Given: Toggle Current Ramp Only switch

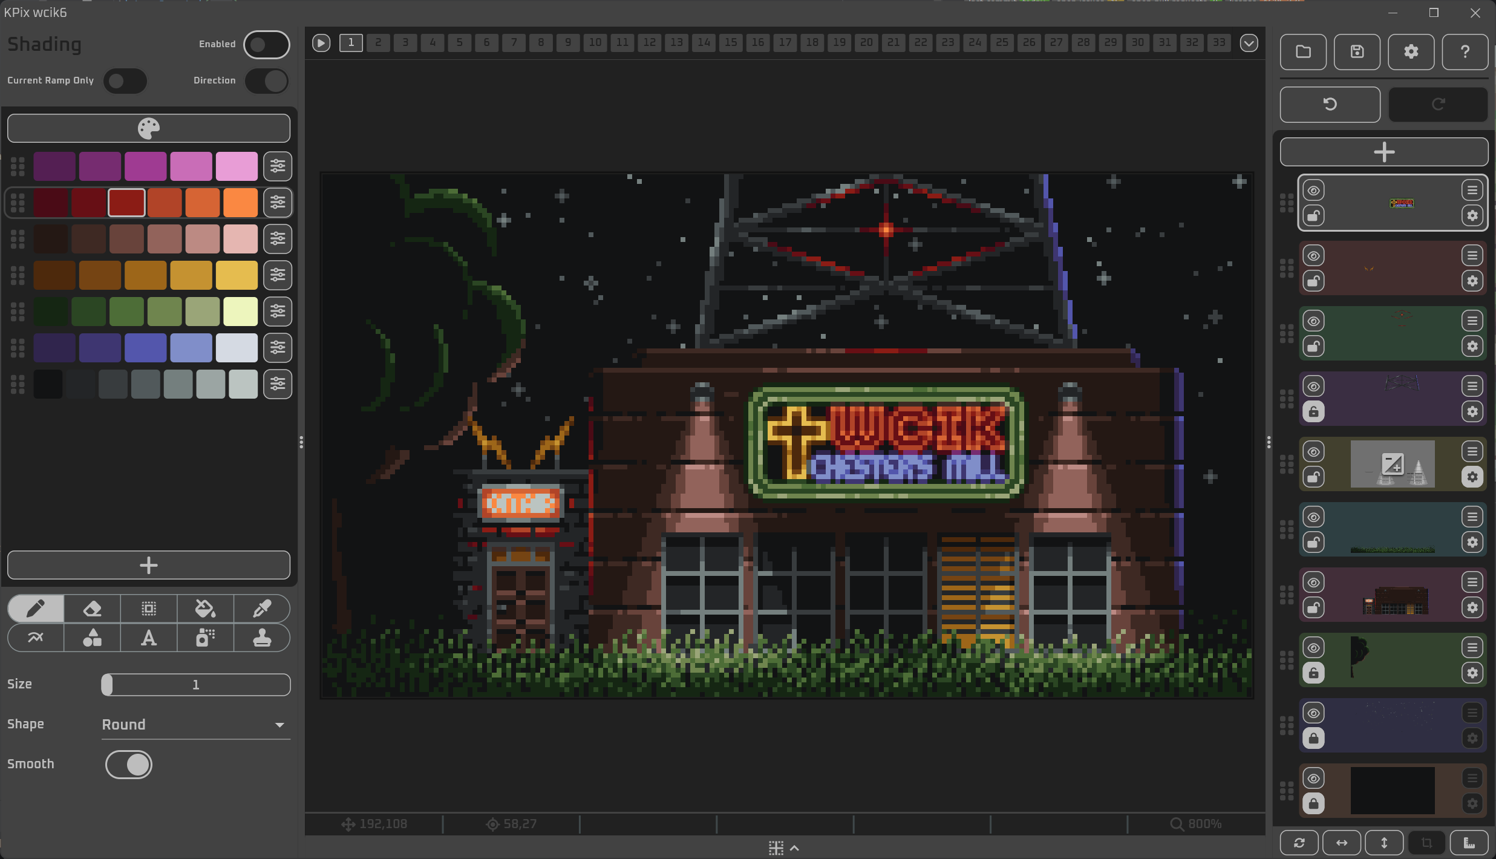Looking at the screenshot, I should point(125,81).
